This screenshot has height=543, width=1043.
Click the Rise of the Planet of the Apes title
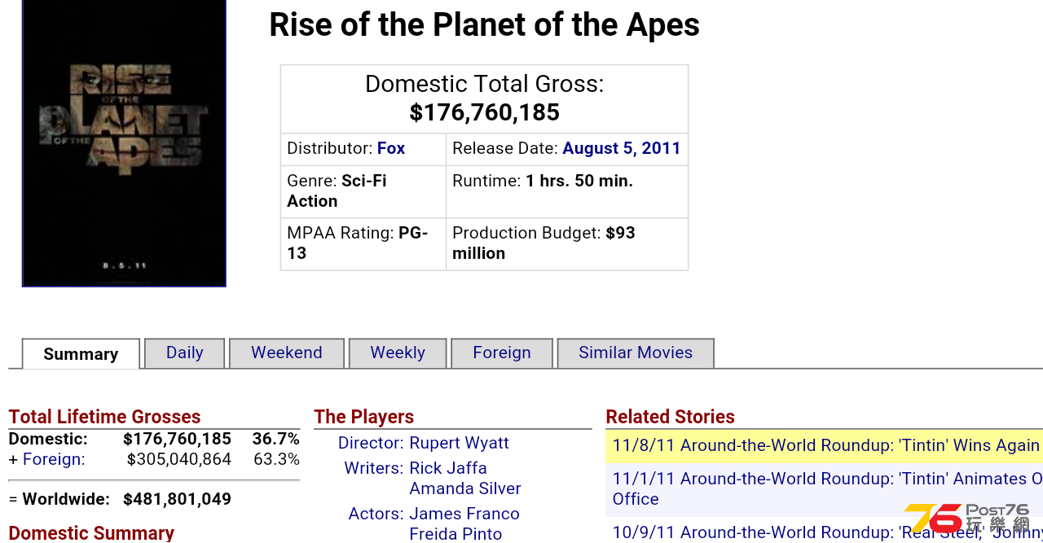click(484, 24)
